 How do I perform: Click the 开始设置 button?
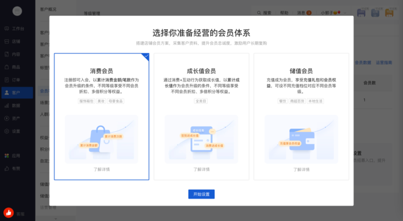[201, 195]
